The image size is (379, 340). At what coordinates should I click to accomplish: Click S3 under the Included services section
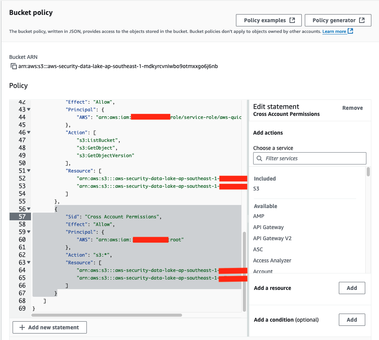256,188
